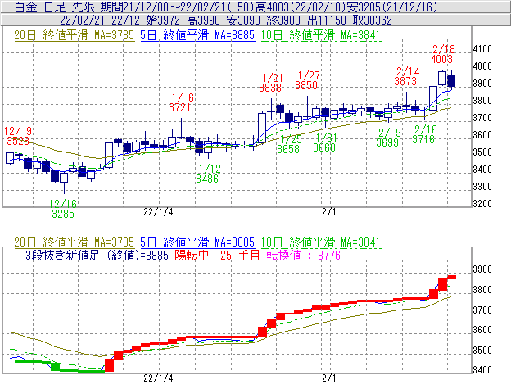Click the '1/12 3486' low annotation
Viewport: 511px width, 389px height.
pos(209,174)
